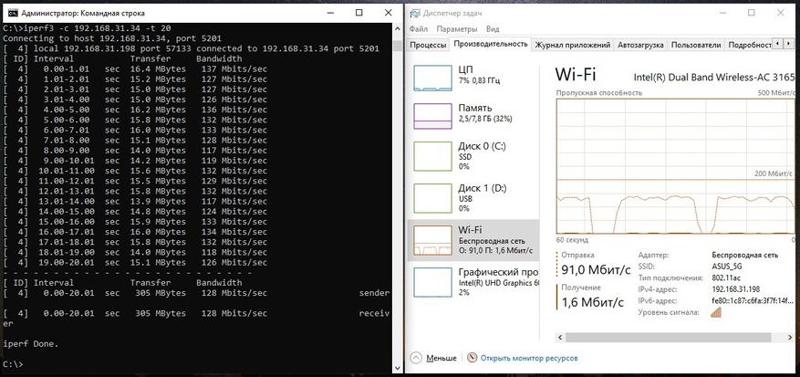Open the Пользователи tab

(696, 45)
